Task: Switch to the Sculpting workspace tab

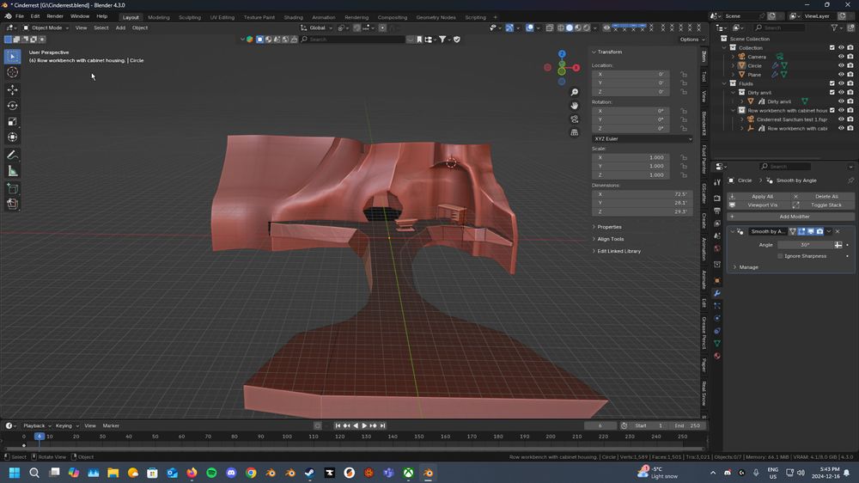Action: coord(189,17)
